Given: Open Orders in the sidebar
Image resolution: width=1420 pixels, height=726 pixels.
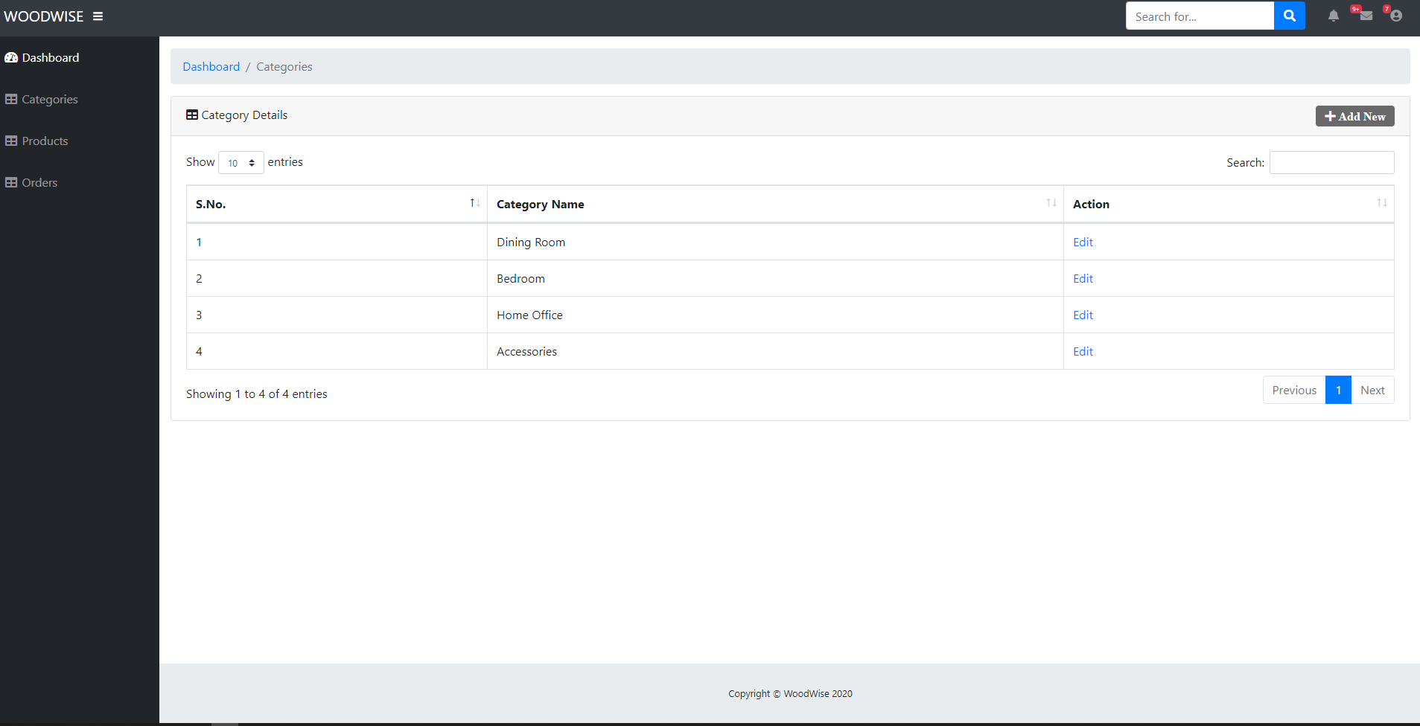Looking at the screenshot, I should (31, 183).
